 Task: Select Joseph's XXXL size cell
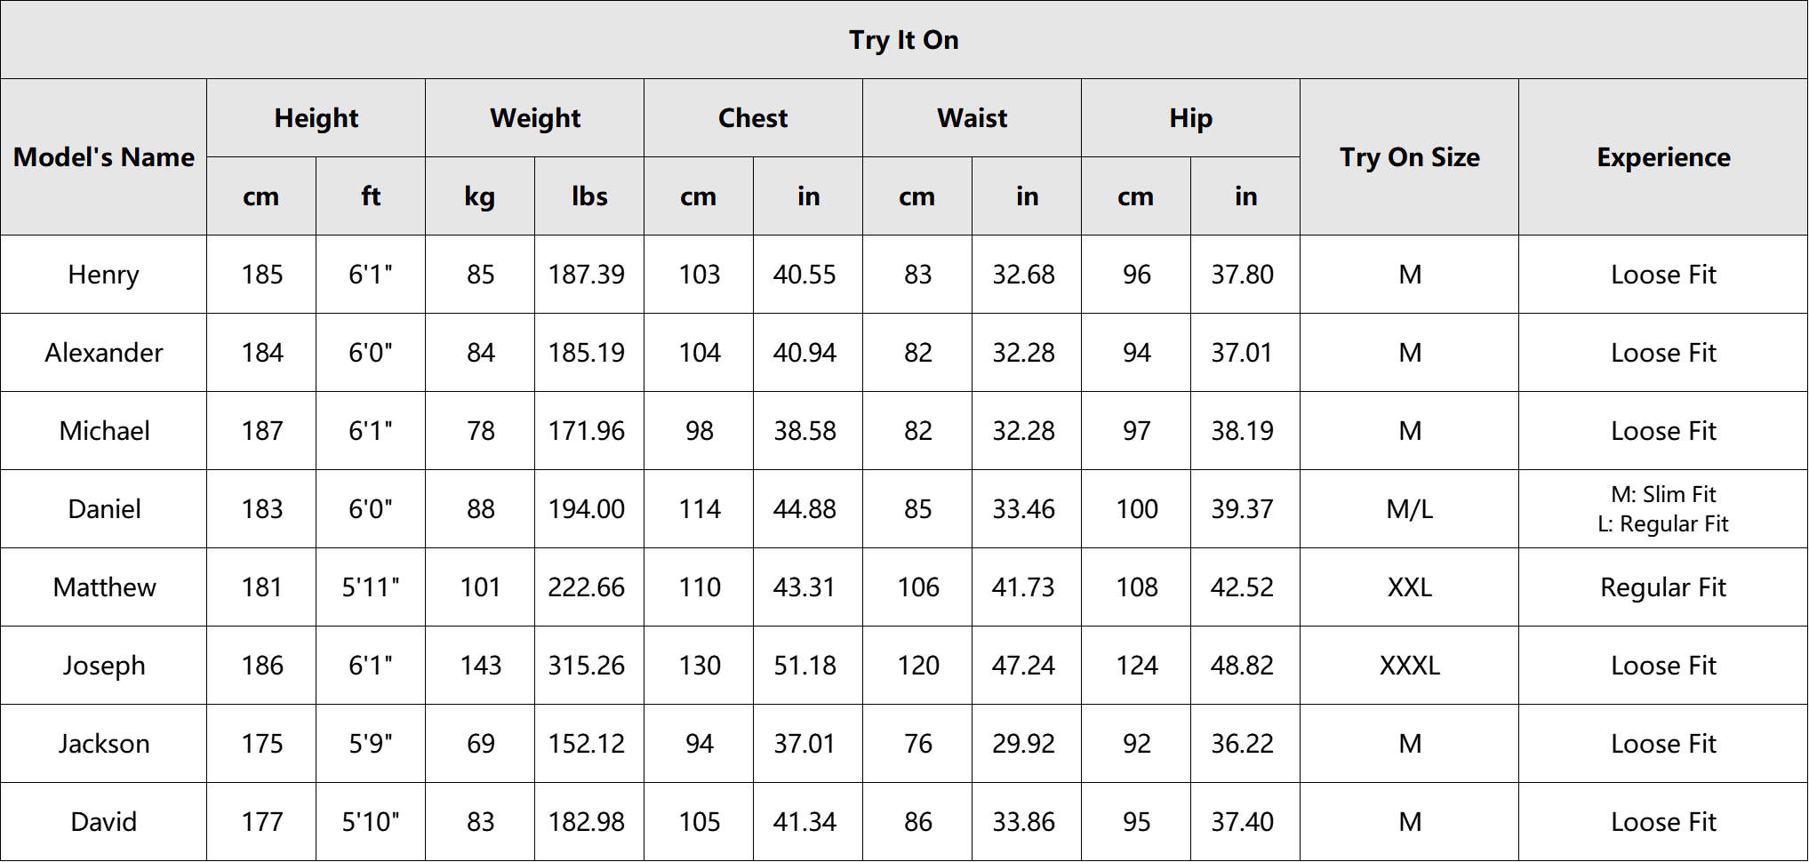(1410, 666)
